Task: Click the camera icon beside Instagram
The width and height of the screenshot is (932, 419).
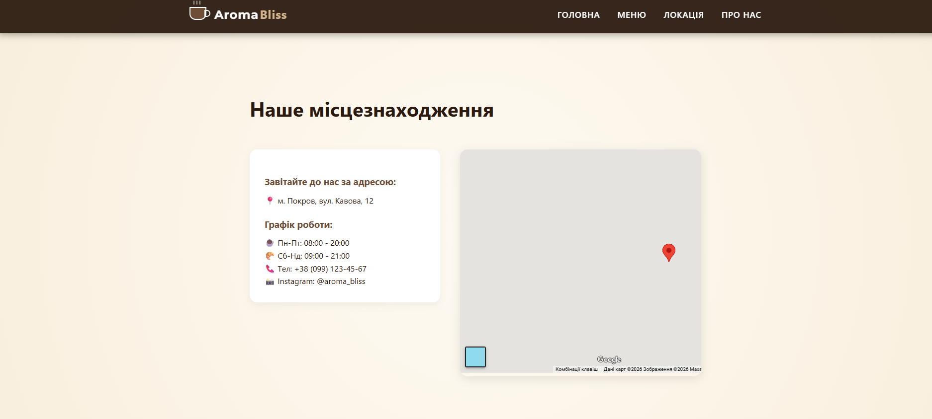Action: coord(270,281)
